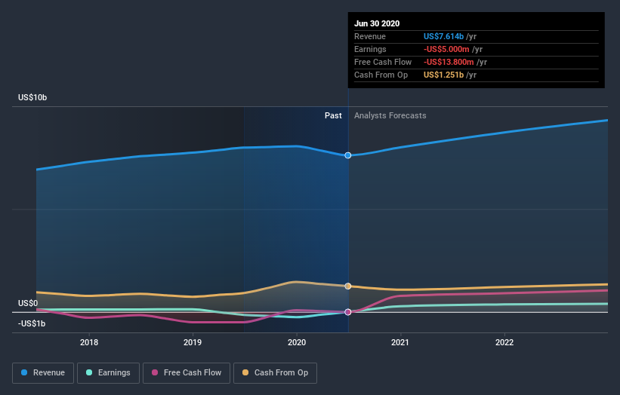
Task: Select the 2018 x-axis label
Action: pos(89,342)
